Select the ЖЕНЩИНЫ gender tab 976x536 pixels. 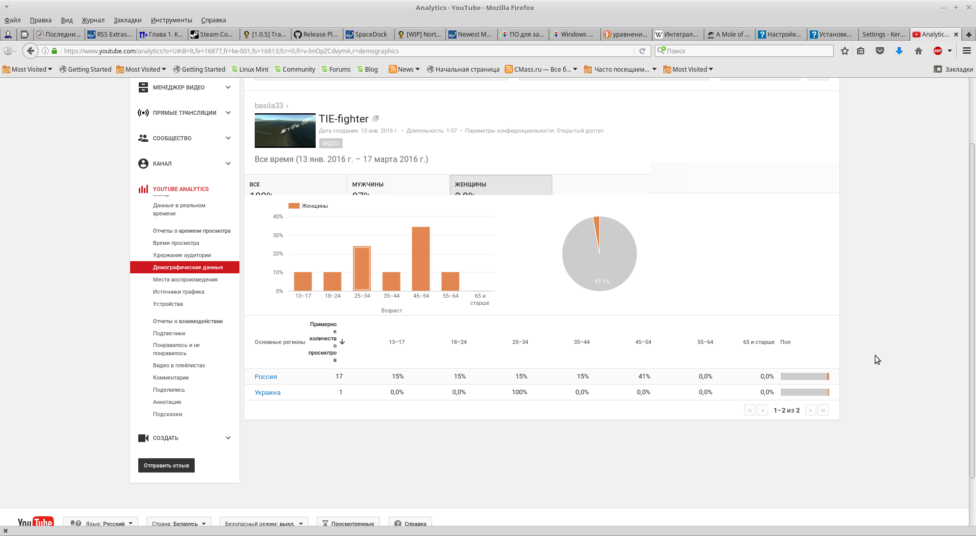pos(501,185)
